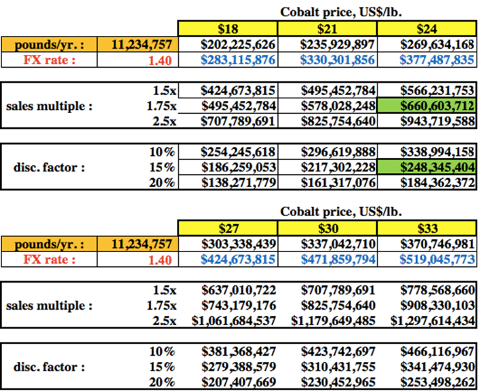Click the yellow $21 price header cell
Screen dimensions: 480x391
(327, 28)
